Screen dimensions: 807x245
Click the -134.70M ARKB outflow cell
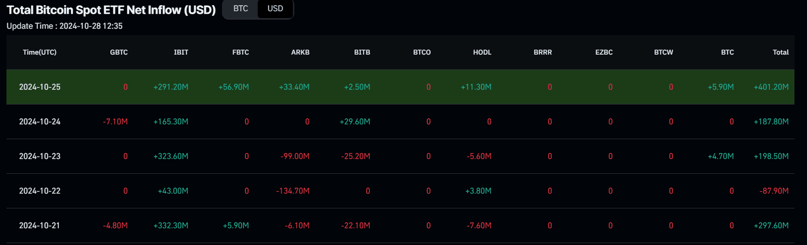click(x=293, y=191)
